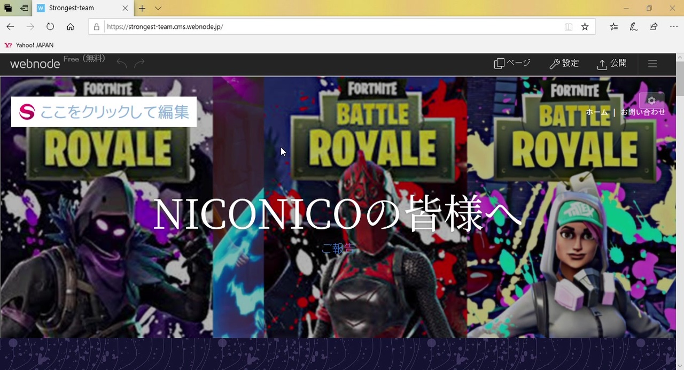Click the Free (無料) plan label
This screenshot has height=370, width=684.
tap(84, 59)
